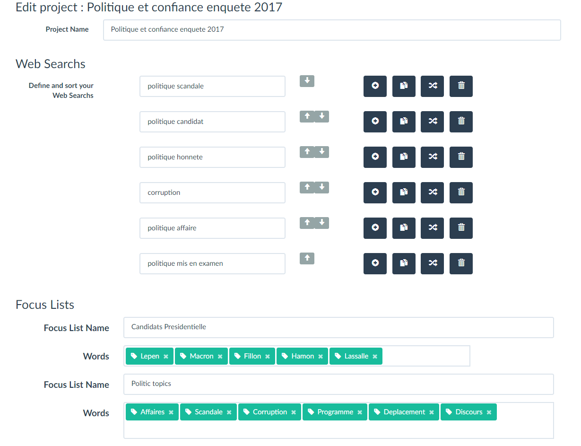This screenshot has width=581, height=446.
Task: Delete the Lassalle tag
Action: [375, 356]
